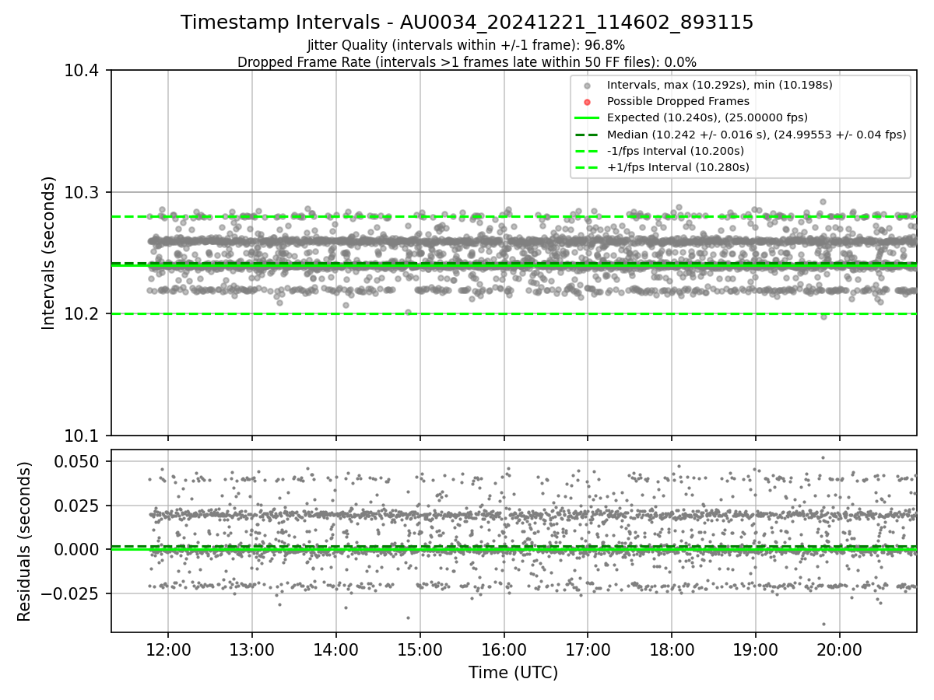Click legend entry '-1/fps Interval (10.200s)'
Image resolution: width=934 pixels, height=700 pixels.
[x=676, y=151]
